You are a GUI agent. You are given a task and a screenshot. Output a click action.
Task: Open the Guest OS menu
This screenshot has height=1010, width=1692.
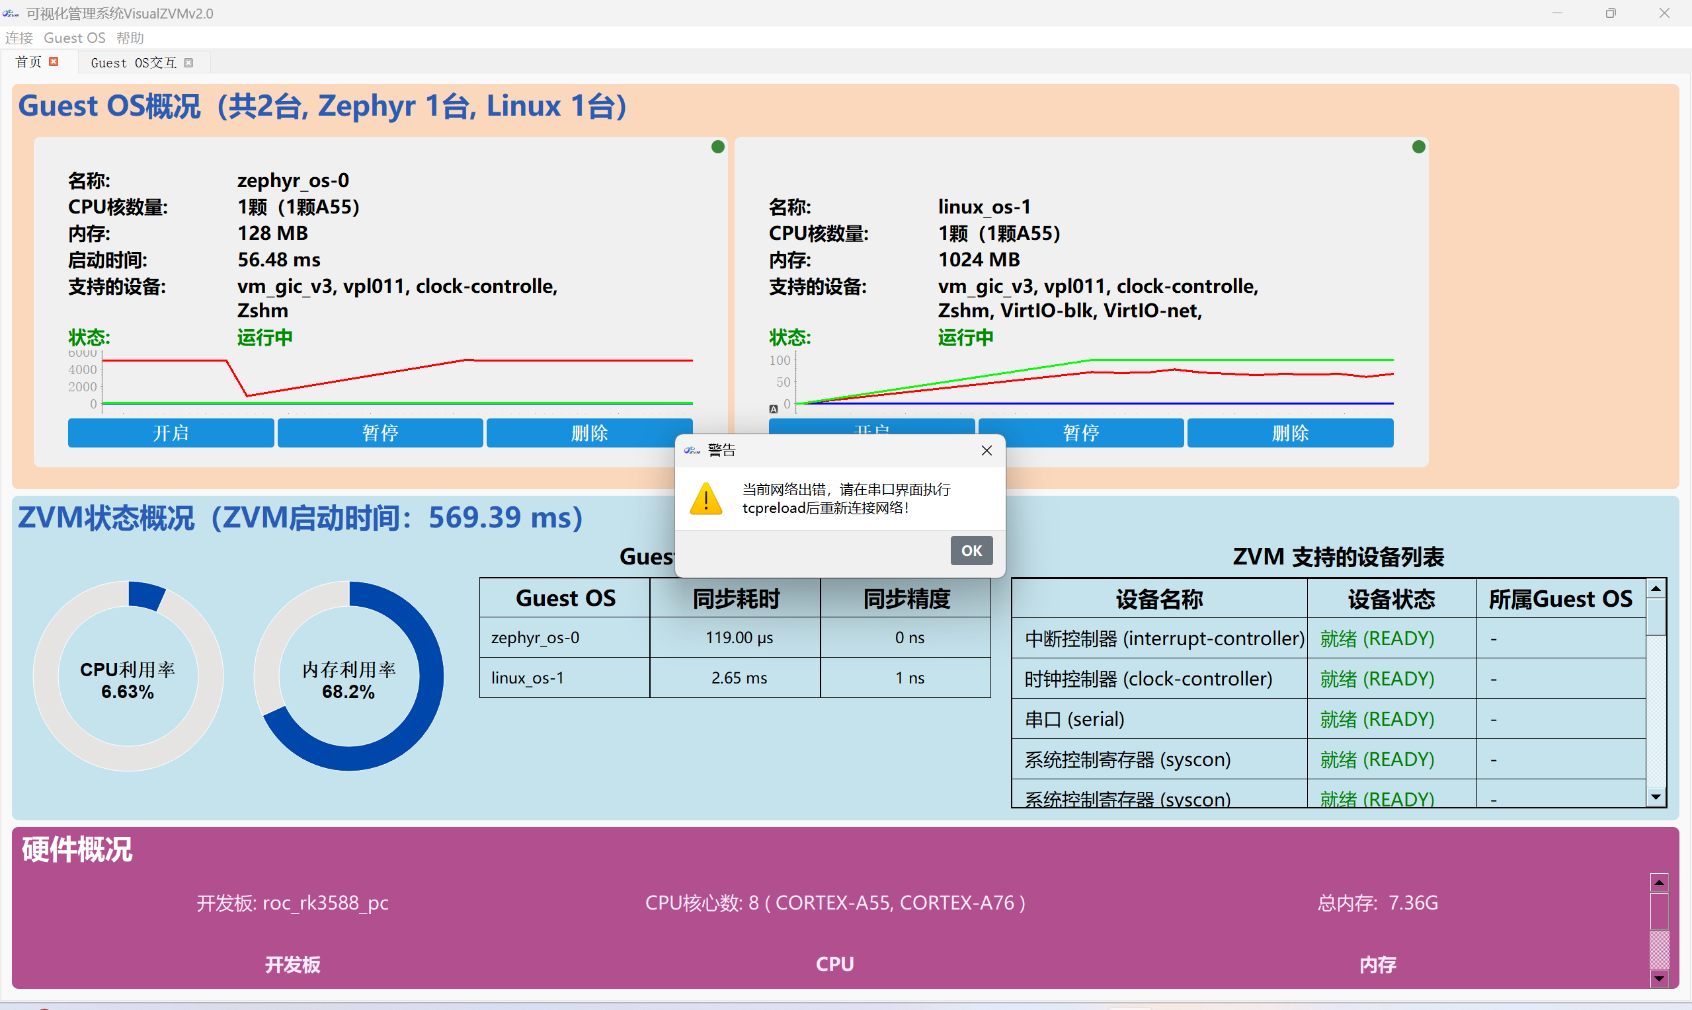point(74,38)
